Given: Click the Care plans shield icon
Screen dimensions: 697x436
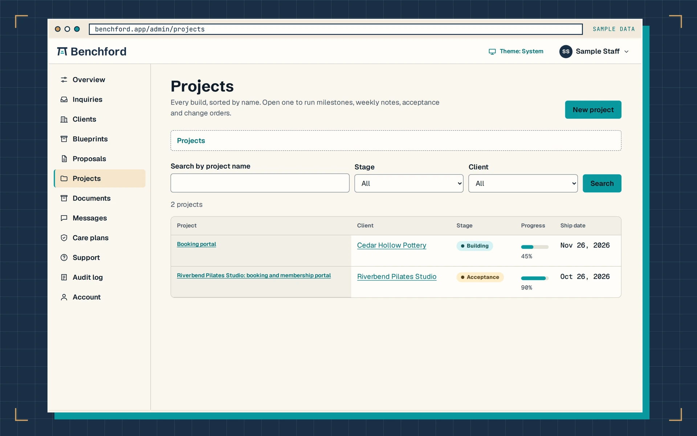Looking at the screenshot, I should click(x=64, y=238).
